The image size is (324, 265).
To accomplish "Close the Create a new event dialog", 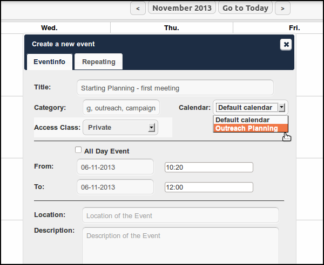I will [x=286, y=45].
